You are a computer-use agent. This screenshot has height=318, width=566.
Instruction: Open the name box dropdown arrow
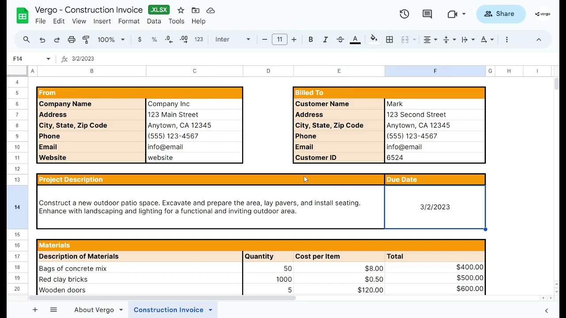point(48,59)
